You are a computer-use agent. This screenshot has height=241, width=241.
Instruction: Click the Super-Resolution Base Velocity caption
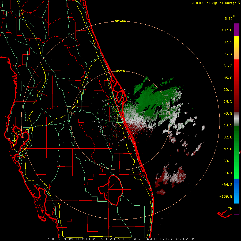tap(122, 239)
